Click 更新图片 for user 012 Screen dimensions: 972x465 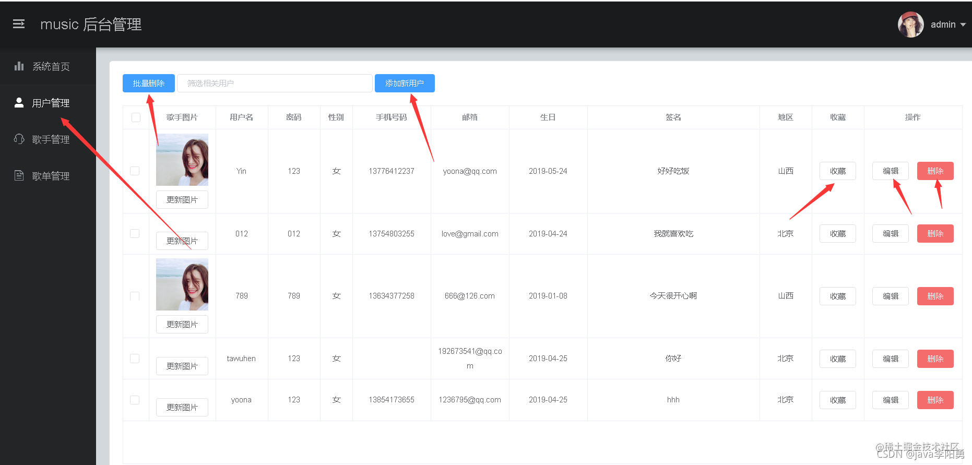(x=182, y=241)
